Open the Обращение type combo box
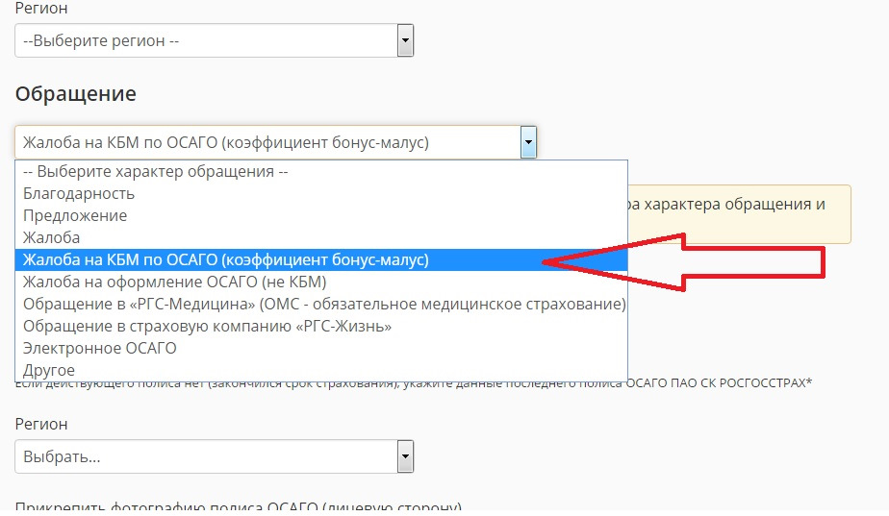 (275, 141)
